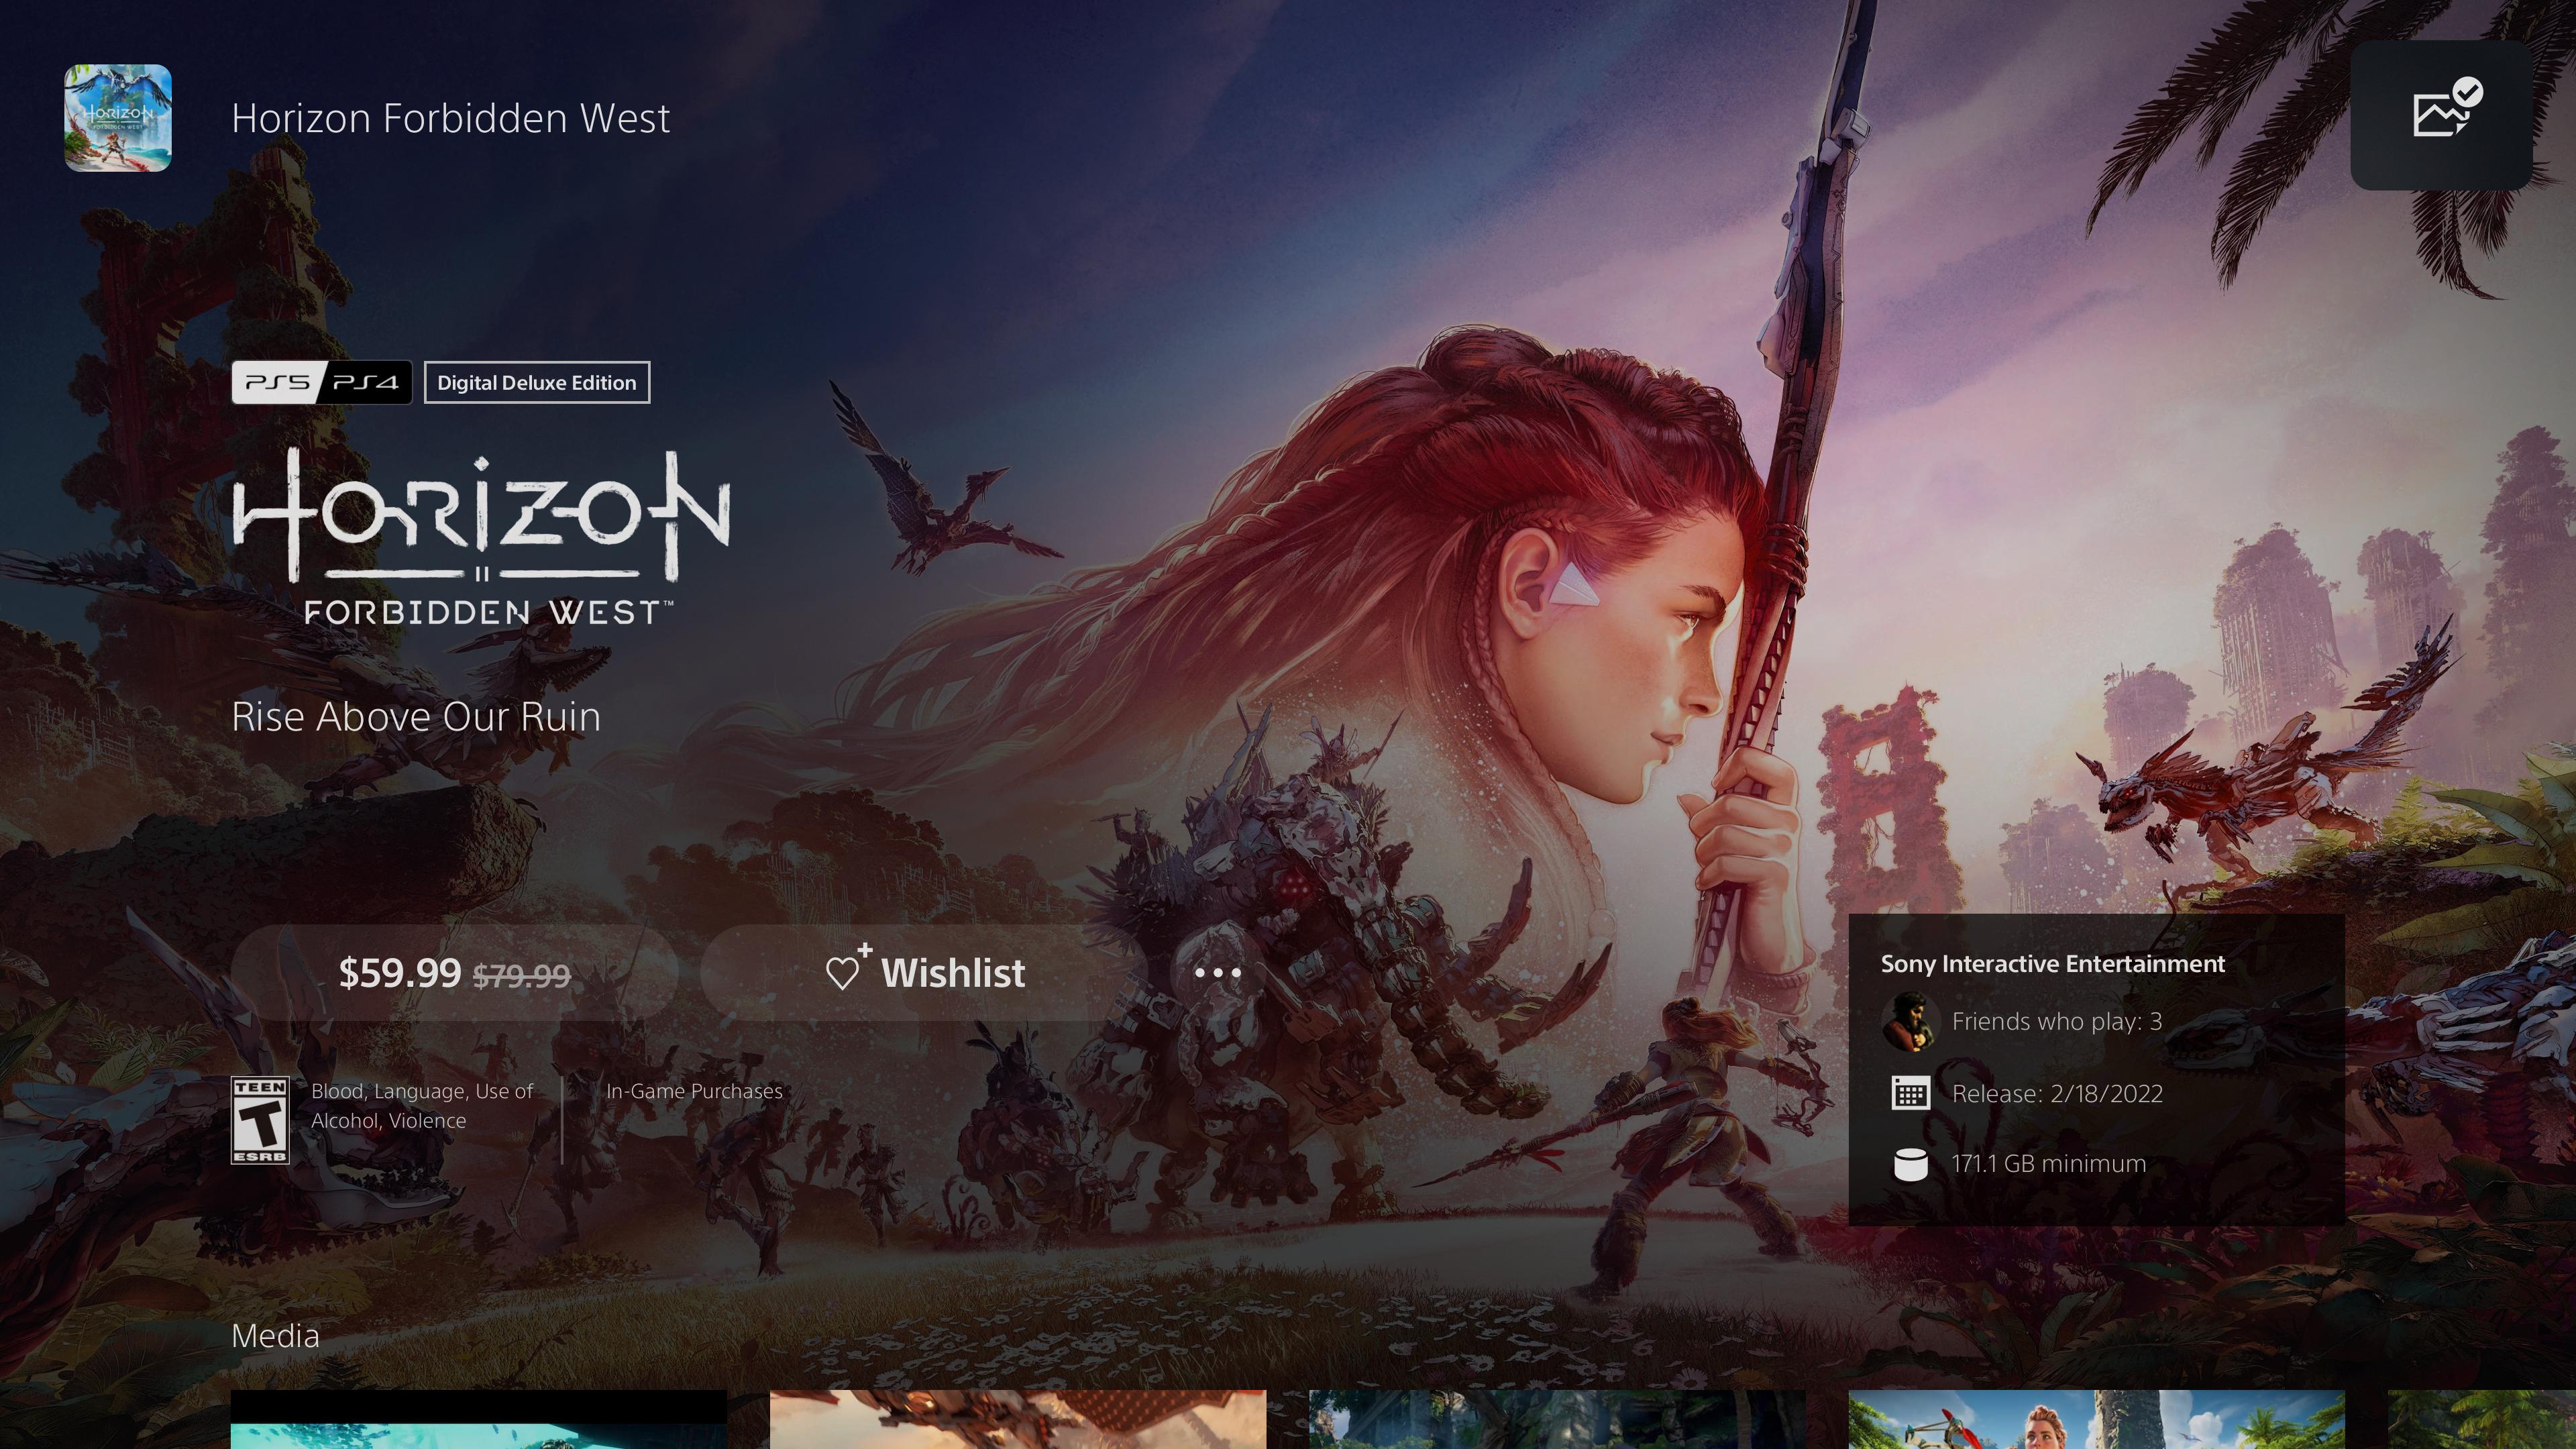Open the fourth media thumbnail showing Aloy

2096,1420
